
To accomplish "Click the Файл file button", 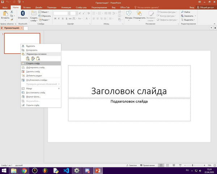I will point(5,8).
